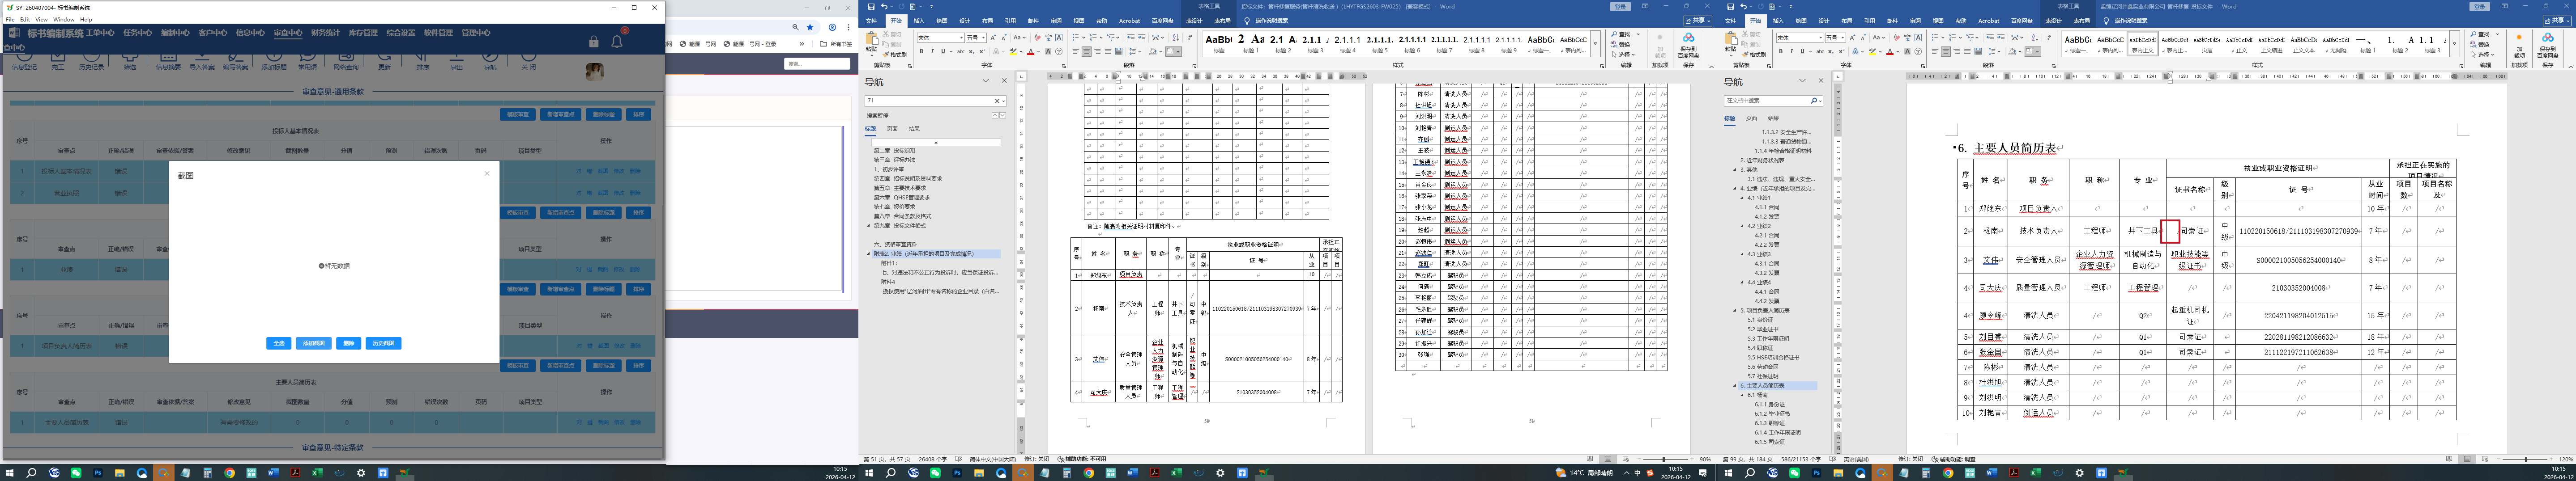Click the Save icon in the middle Word title bar
This screenshot has height=481, width=2576.
pyautogui.click(x=872, y=7)
